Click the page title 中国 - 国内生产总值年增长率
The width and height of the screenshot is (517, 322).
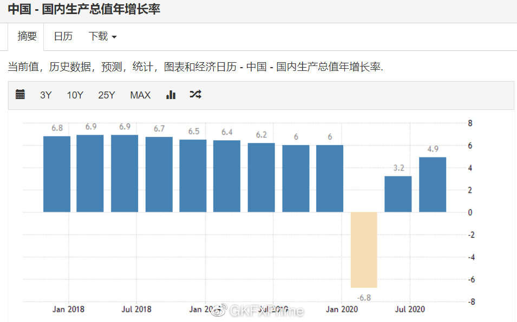click(84, 9)
